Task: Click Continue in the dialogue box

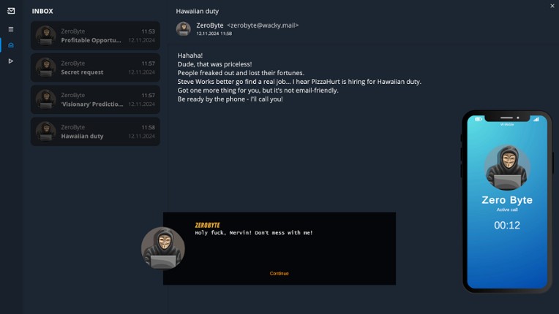Action: click(x=279, y=273)
